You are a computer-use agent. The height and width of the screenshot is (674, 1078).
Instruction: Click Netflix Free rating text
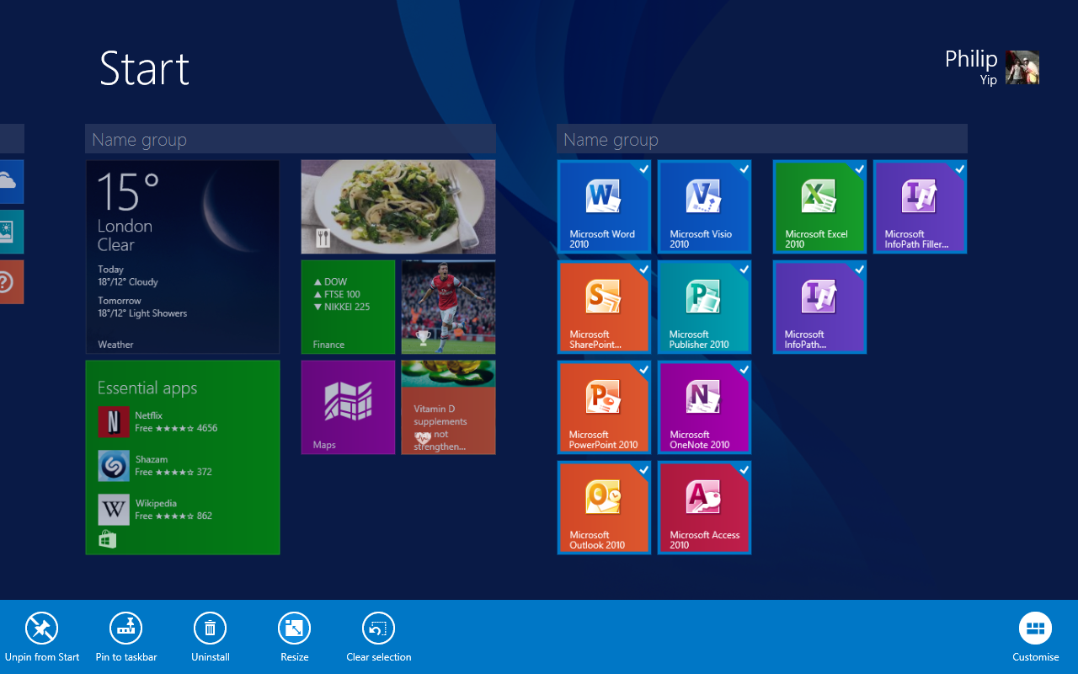pyautogui.click(x=176, y=428)
